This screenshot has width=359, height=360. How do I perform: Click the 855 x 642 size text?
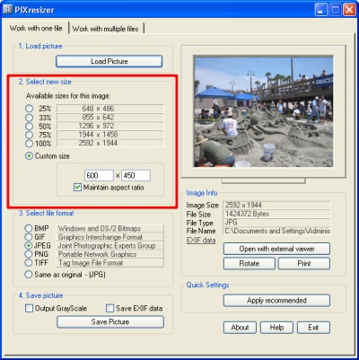coord(98,118)
